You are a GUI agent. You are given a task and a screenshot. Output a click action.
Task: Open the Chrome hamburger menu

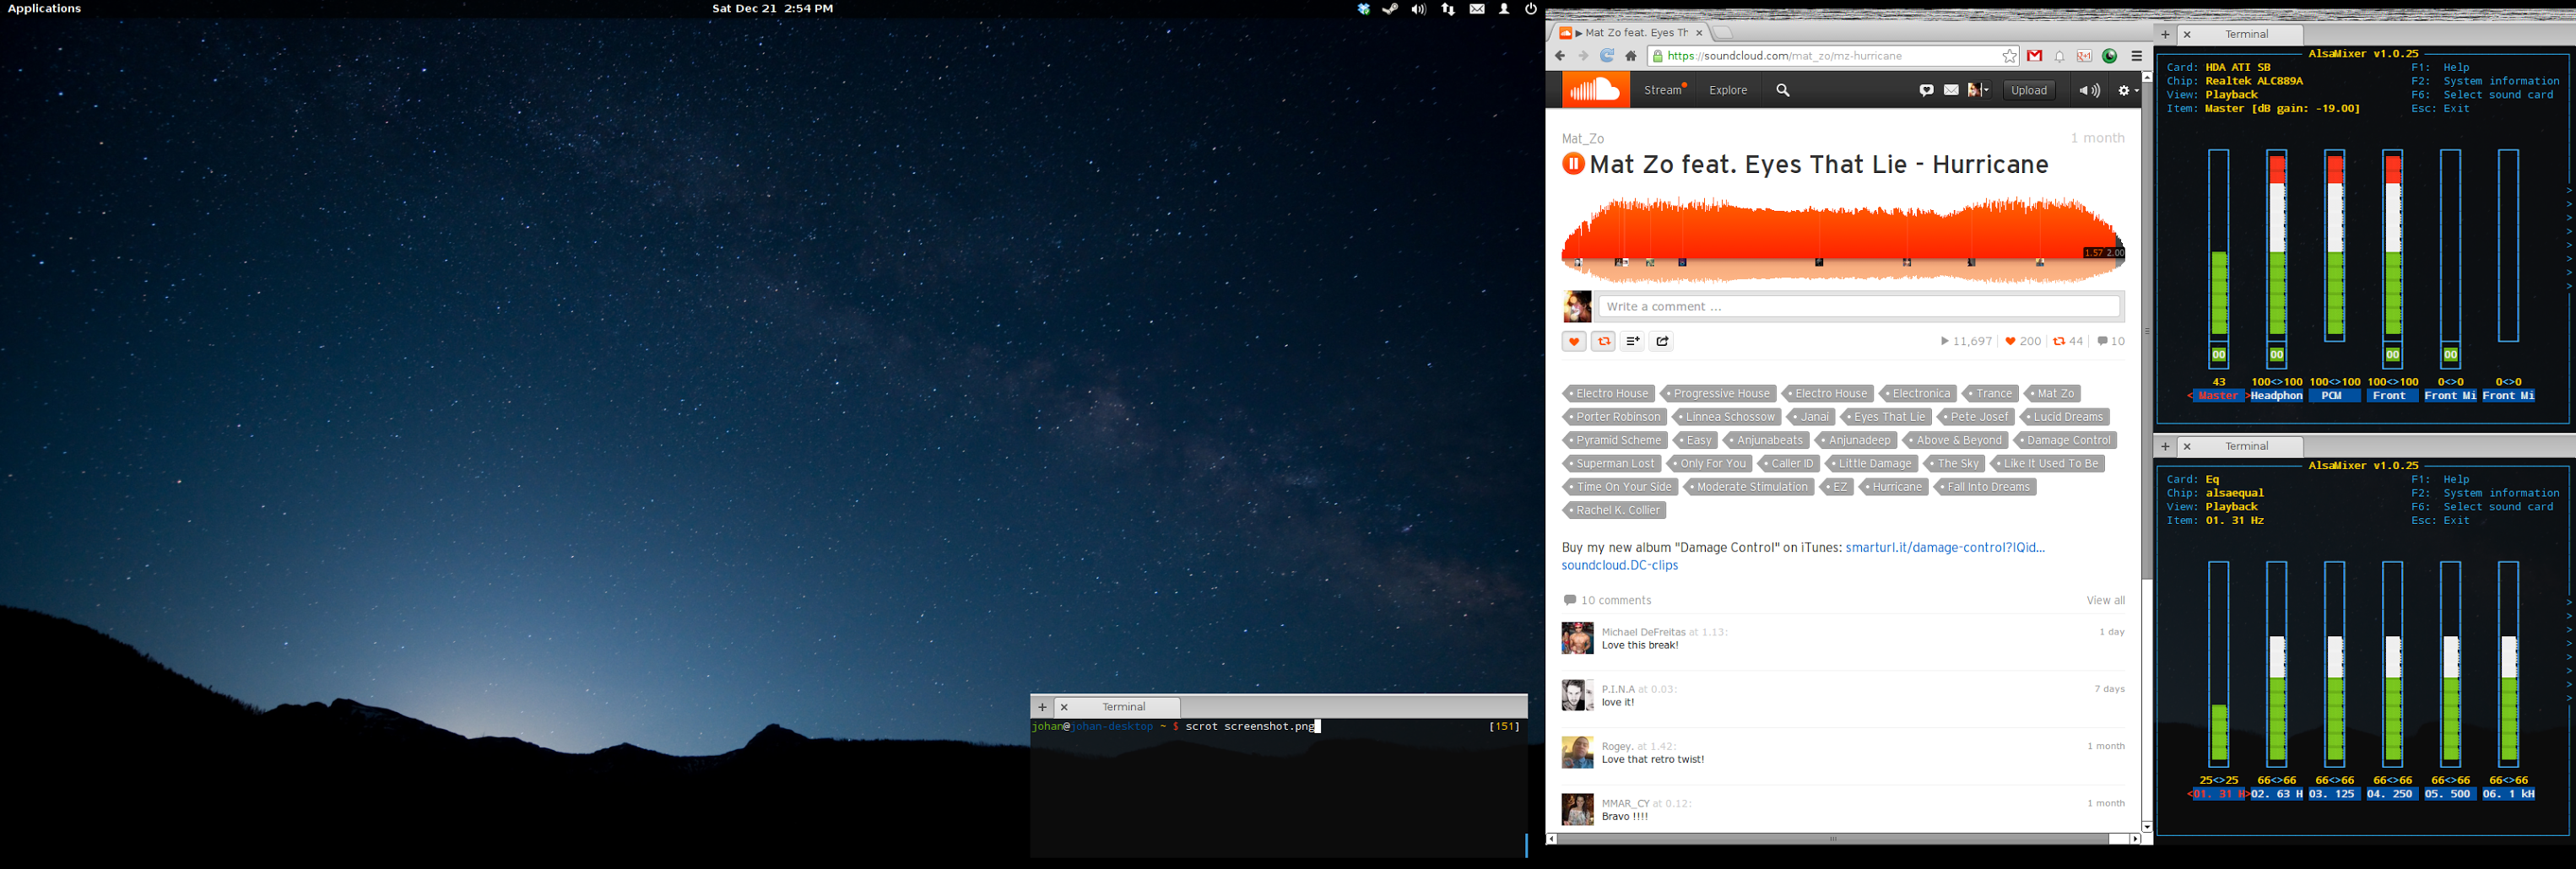pyautogui.click(x=2136, y=56)
